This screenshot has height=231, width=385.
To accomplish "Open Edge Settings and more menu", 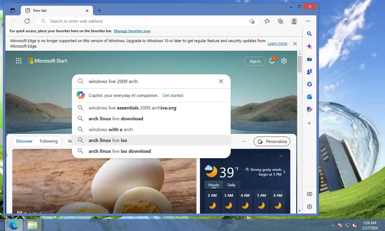I will [308, 21].
